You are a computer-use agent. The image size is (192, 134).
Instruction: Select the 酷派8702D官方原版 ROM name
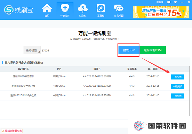pos(23,76)
